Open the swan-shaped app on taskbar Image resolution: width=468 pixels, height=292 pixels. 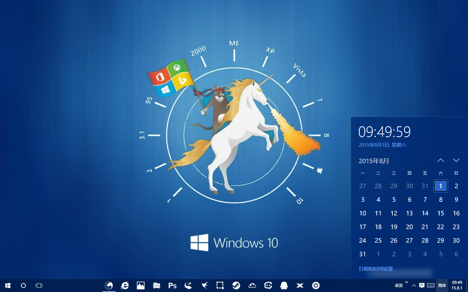(x=188, y=286)
